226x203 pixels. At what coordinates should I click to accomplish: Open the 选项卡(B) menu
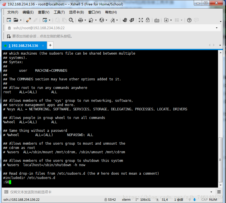point(76,12)
